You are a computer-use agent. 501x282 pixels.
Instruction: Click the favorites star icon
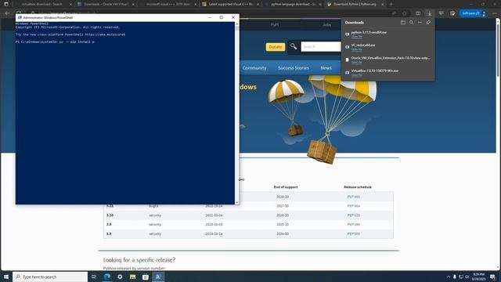[405, 13]
